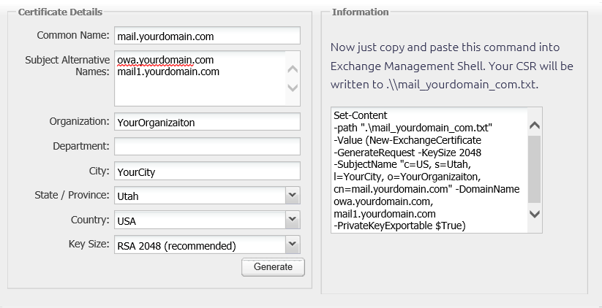Click the "State / Province:" label

(x=72, y=196)
